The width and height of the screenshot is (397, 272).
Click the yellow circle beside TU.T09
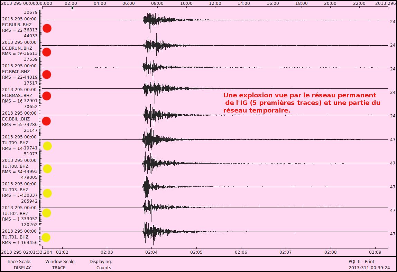pyautogui.click(x=47, y=146)
